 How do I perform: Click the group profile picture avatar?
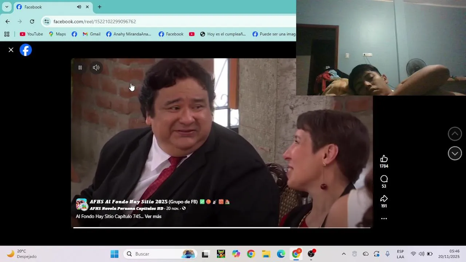coord(82,205)
